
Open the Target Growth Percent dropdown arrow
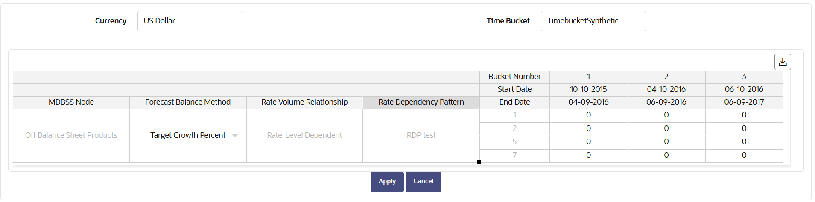point(234,136)
